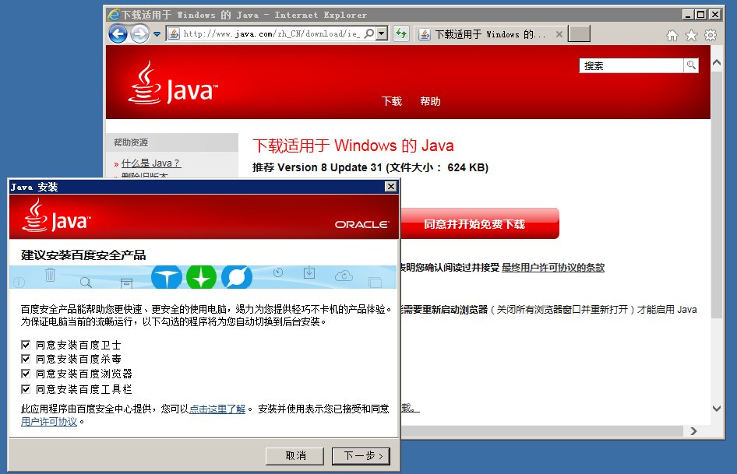Open the IE Home icon
Screen dimensions: 737x474
pyautogui.click(x=672, y=35)
